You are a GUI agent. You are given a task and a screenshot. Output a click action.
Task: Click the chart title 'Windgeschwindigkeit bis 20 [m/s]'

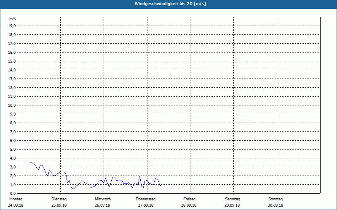click(x=170, y=4)
